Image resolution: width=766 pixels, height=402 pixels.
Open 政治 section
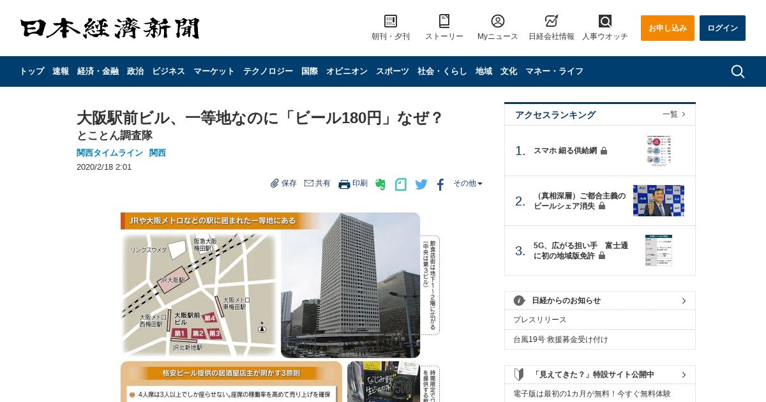pyautogui.click(x=135, y=71)
